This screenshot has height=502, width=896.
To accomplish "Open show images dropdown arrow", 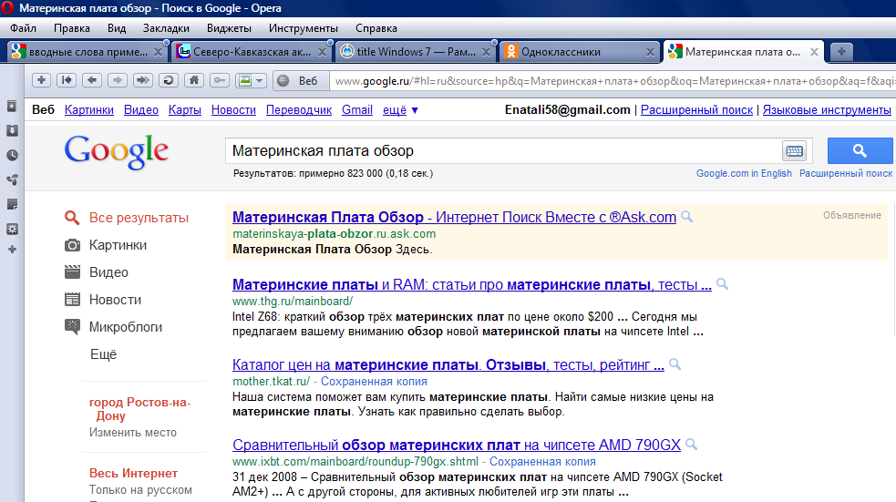I will coord(260,80).
